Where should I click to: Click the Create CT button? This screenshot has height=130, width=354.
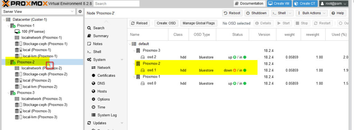click(306, 3)
